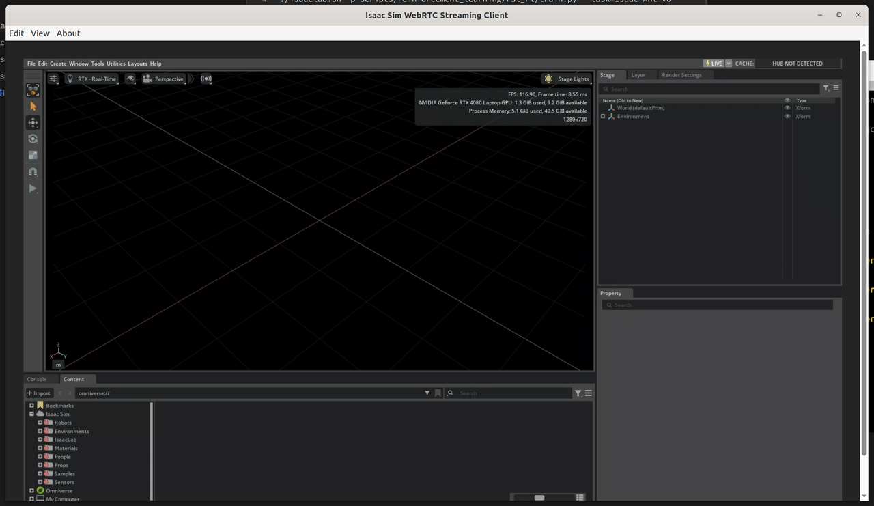Open the Edit menu in Isaac Sim
The image size is (874, 506).
coord(42,64)
